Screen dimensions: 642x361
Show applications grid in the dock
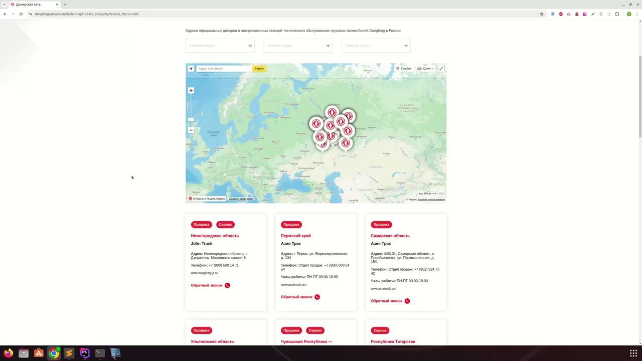[633, 353]
